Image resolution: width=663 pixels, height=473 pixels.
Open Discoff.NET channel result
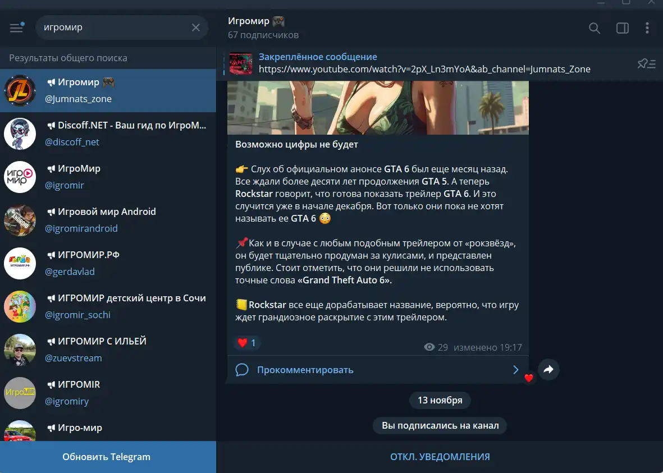108,134
